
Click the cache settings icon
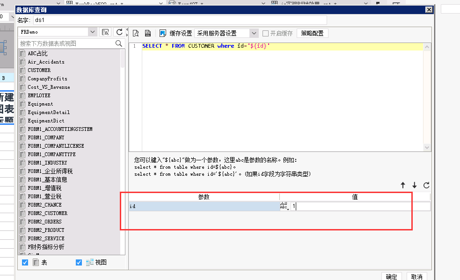tap(162, 33)
